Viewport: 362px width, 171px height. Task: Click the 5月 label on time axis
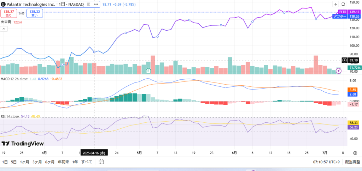(139, 153)
